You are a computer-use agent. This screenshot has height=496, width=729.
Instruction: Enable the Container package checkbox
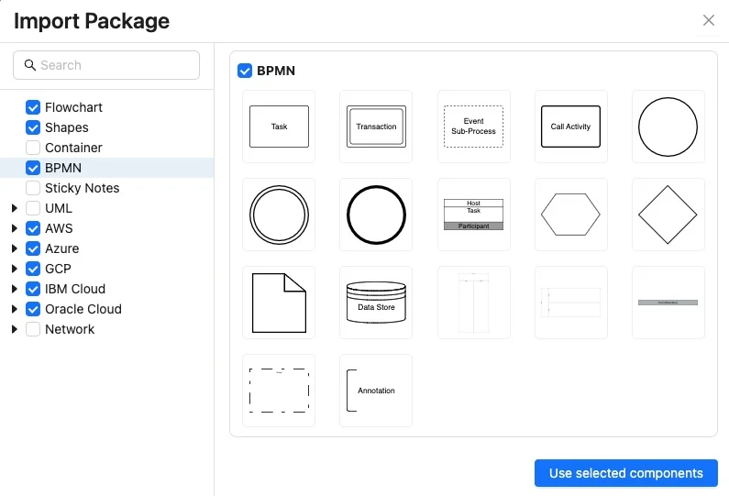point(33,148)
